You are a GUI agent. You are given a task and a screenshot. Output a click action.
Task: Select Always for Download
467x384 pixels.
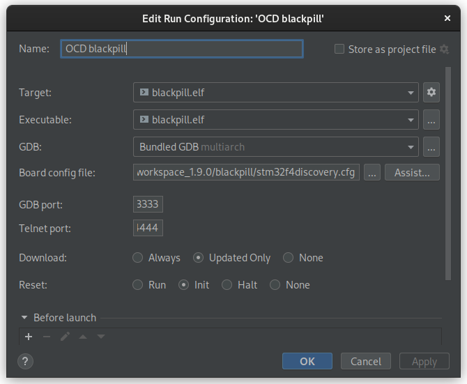[138, 258]
